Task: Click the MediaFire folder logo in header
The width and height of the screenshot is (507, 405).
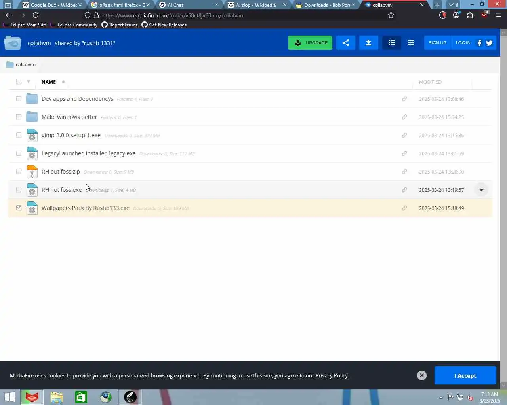Action: pos(13,43)
